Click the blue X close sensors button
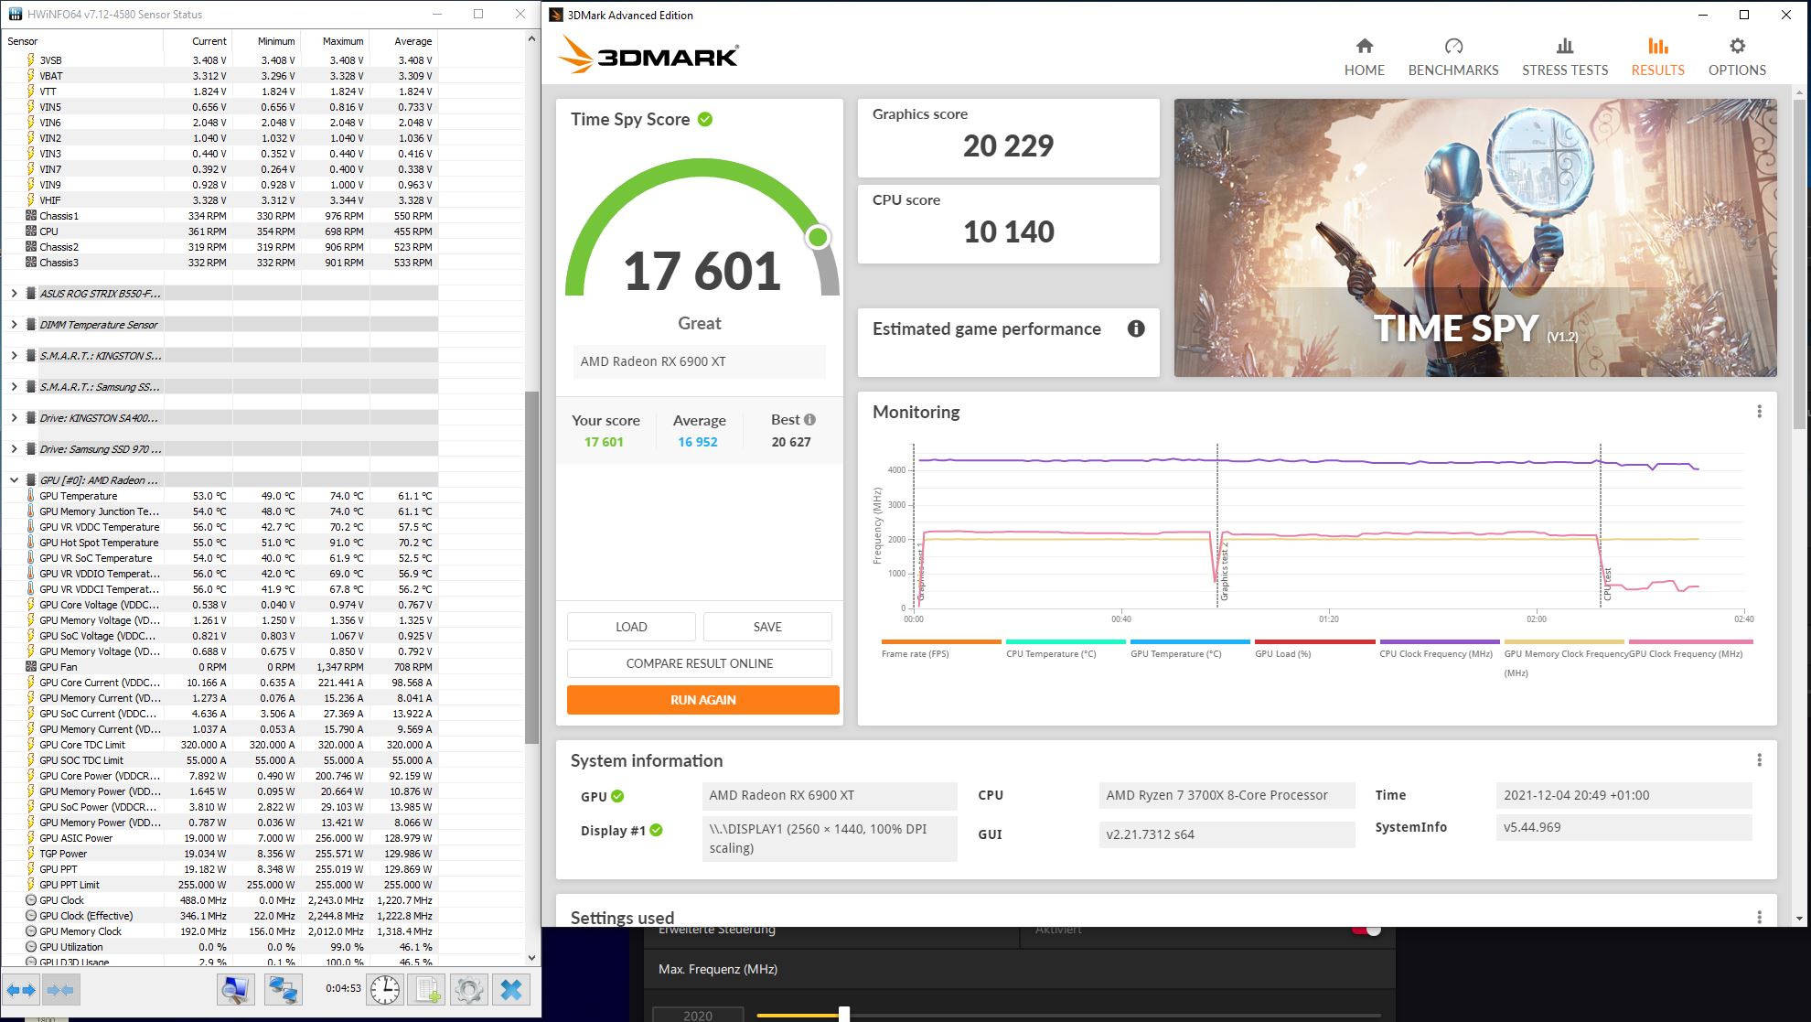The width and height of the screenshot is (1811, 1022). tap(512, 990)
